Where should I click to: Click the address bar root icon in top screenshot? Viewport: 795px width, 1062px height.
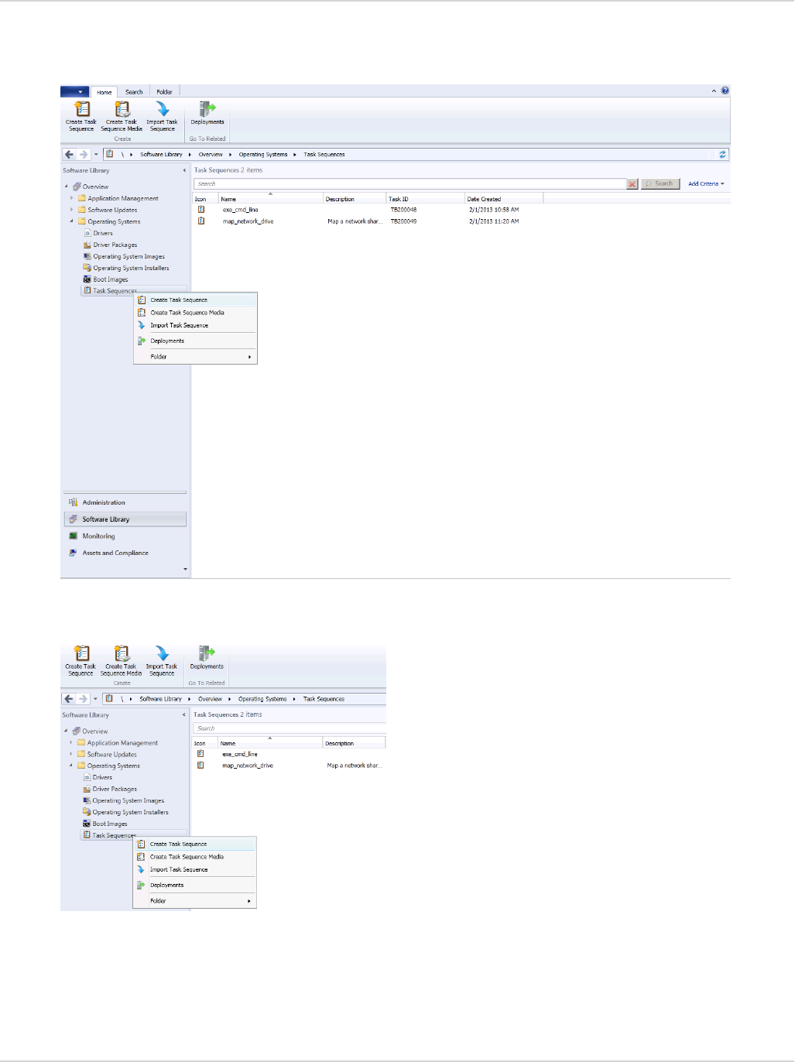109,155
